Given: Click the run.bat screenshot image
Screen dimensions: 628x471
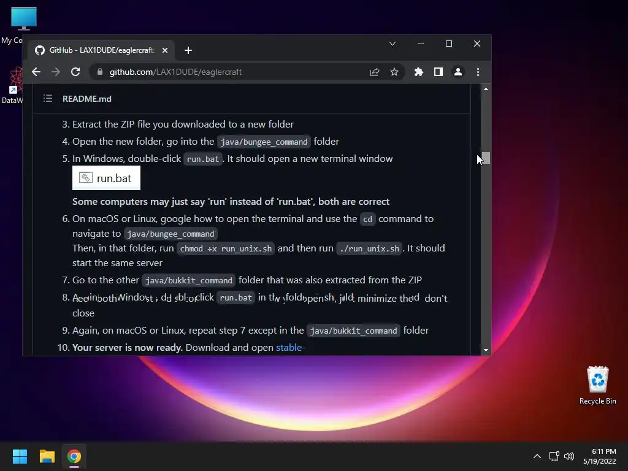Looking at the screenshot, I should pyautogui.click(x=106, y=178).
